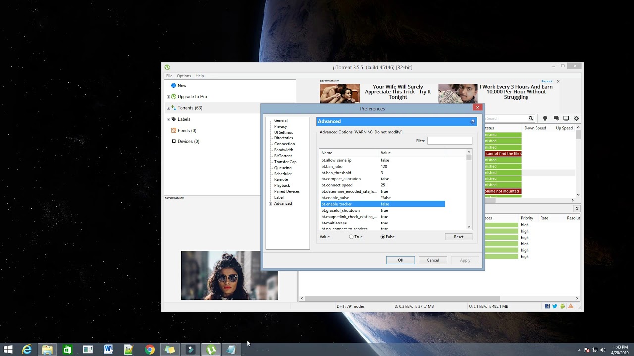Click the volume speaker icon in system tray
The width and height of the screenshot is (634, 356).
click(x=603, y=350)
